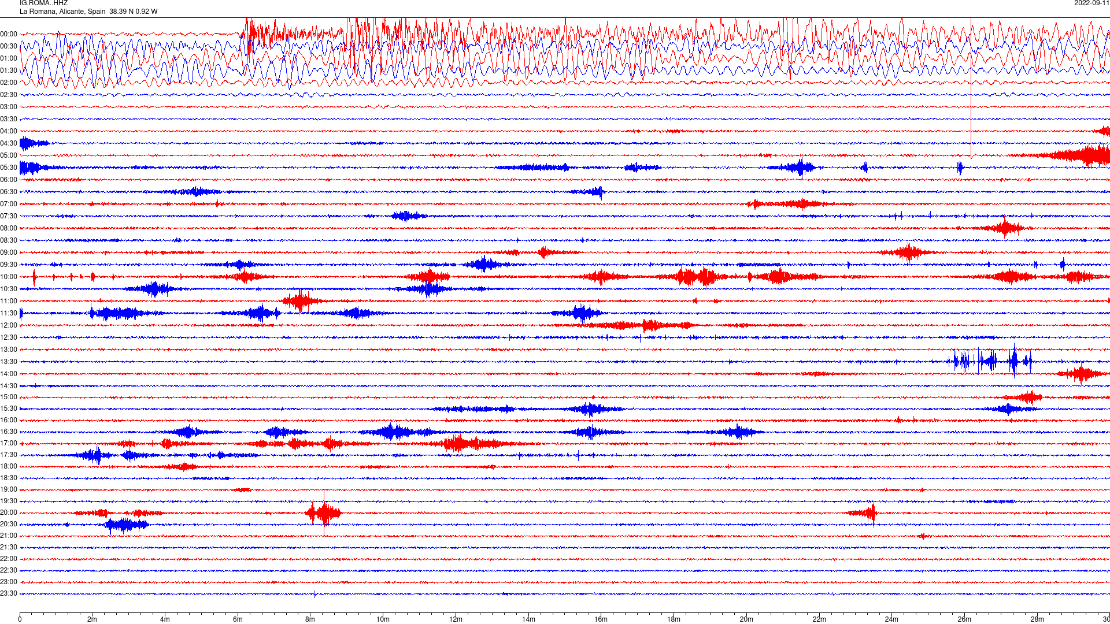Click the 07:00 trace time label
Screen dimensions: 1110x624
point(9,204)
